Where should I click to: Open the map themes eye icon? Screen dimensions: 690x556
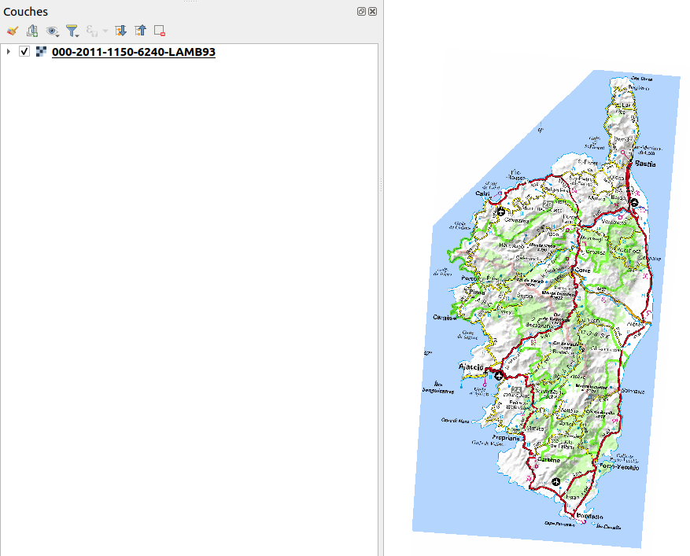pos(52,31)
